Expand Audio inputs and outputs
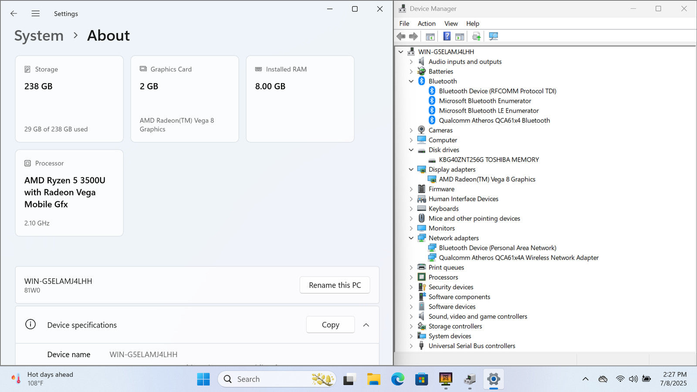Screen dimensions: 697x392 [x=411, y=62]
